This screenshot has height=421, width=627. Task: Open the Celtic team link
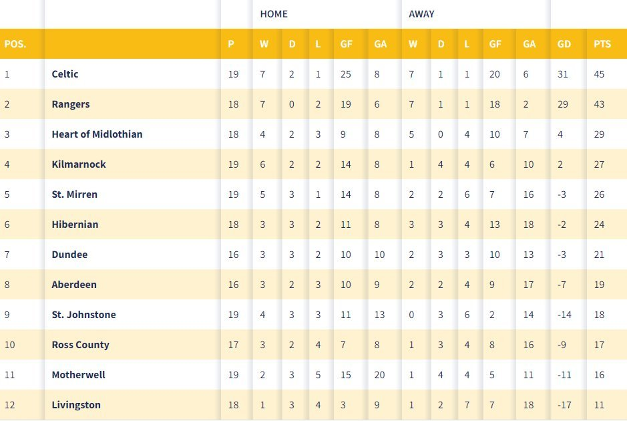click(65, 74)
